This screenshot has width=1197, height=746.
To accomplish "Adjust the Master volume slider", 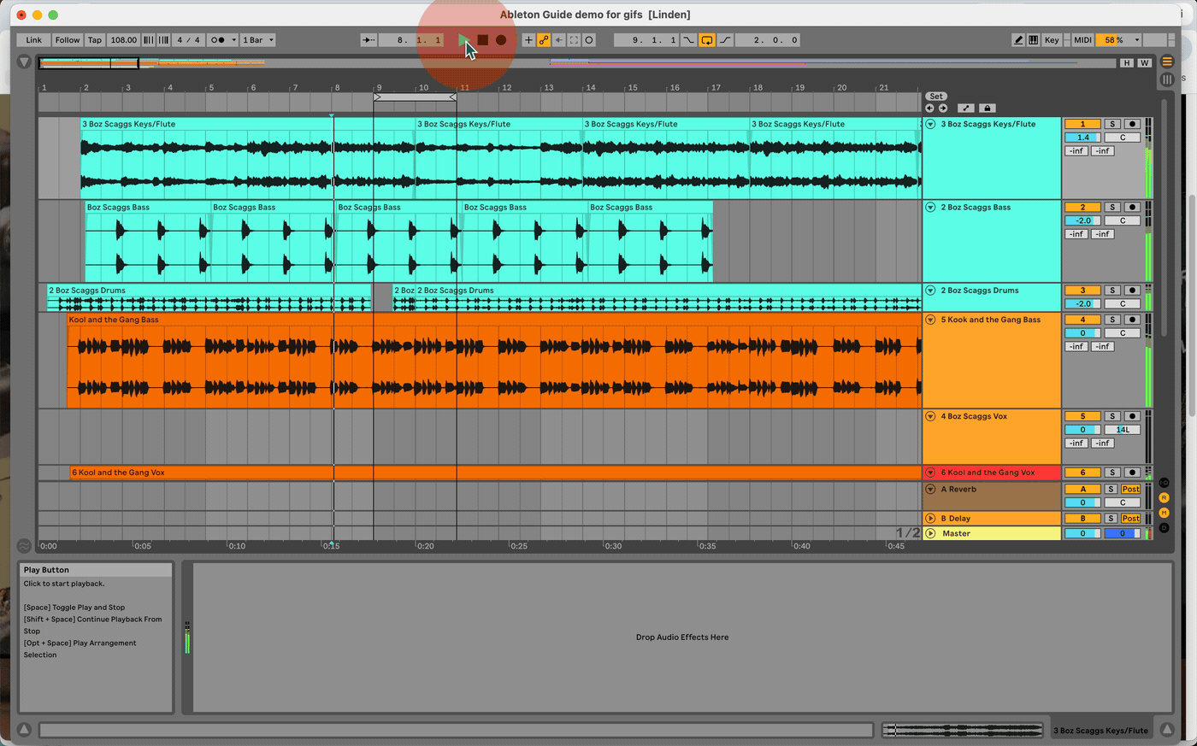I will (1082, 533).
